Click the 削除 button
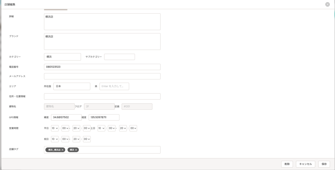Viewport: 335px width, 170px height. point(287,164)
